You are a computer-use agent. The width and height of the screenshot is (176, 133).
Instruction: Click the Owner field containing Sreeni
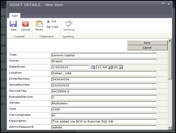[104, 61]
